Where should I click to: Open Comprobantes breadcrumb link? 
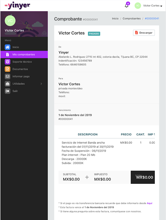click(x=131, y=18)
